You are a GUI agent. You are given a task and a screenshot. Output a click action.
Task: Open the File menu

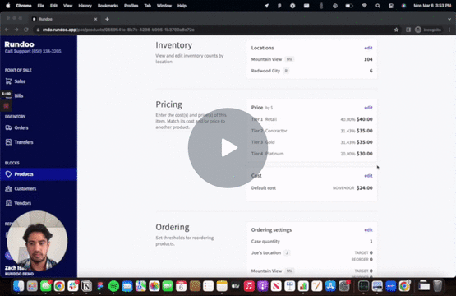point(41,6)
